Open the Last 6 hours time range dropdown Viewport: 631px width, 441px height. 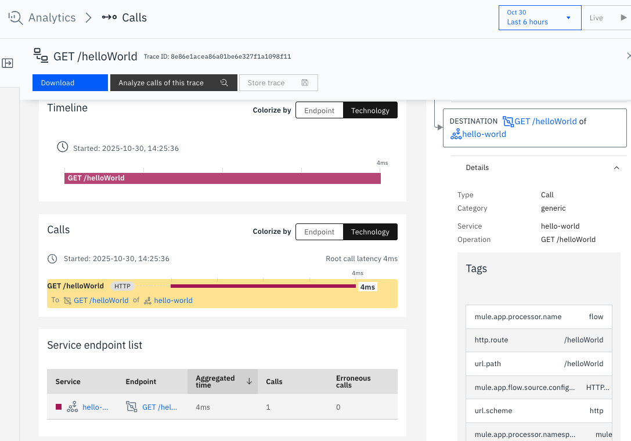click(539, 18)
